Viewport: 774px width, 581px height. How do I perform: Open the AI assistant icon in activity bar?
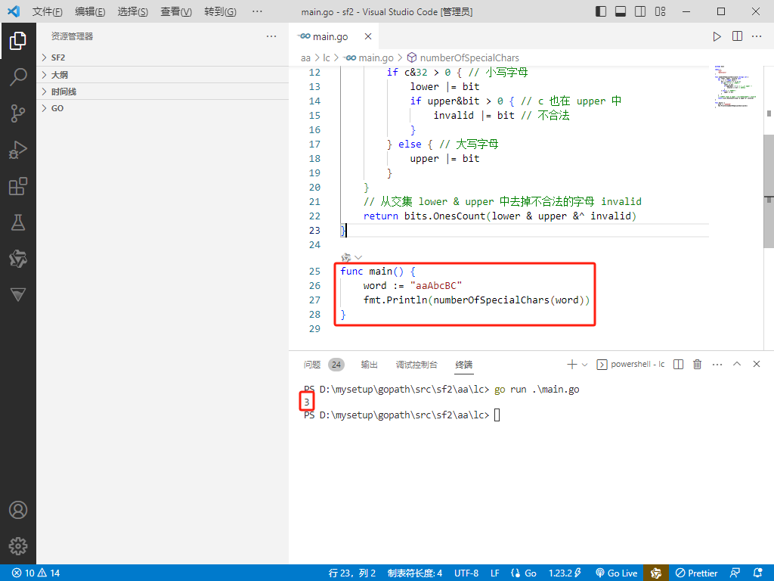pos(18,259)
